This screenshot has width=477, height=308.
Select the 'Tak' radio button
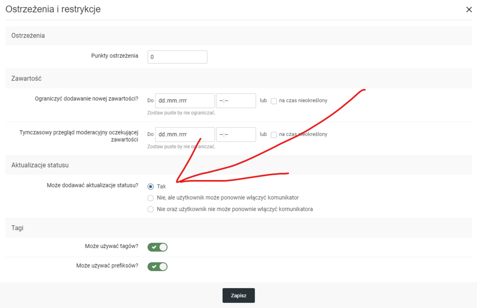(151, 187)
